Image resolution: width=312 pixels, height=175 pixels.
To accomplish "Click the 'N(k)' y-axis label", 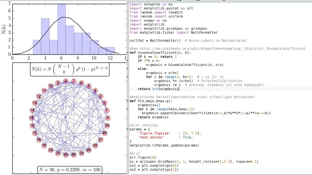I will click(x=4, y=29).
